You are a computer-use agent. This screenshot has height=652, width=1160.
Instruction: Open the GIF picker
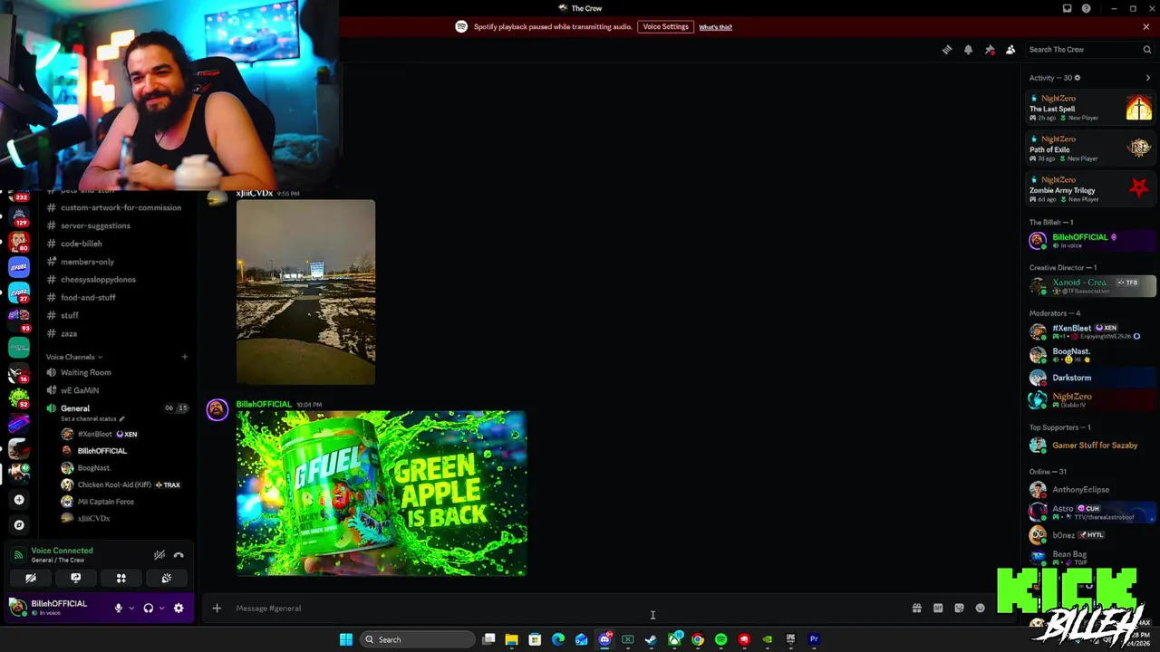tap(938, 609)
